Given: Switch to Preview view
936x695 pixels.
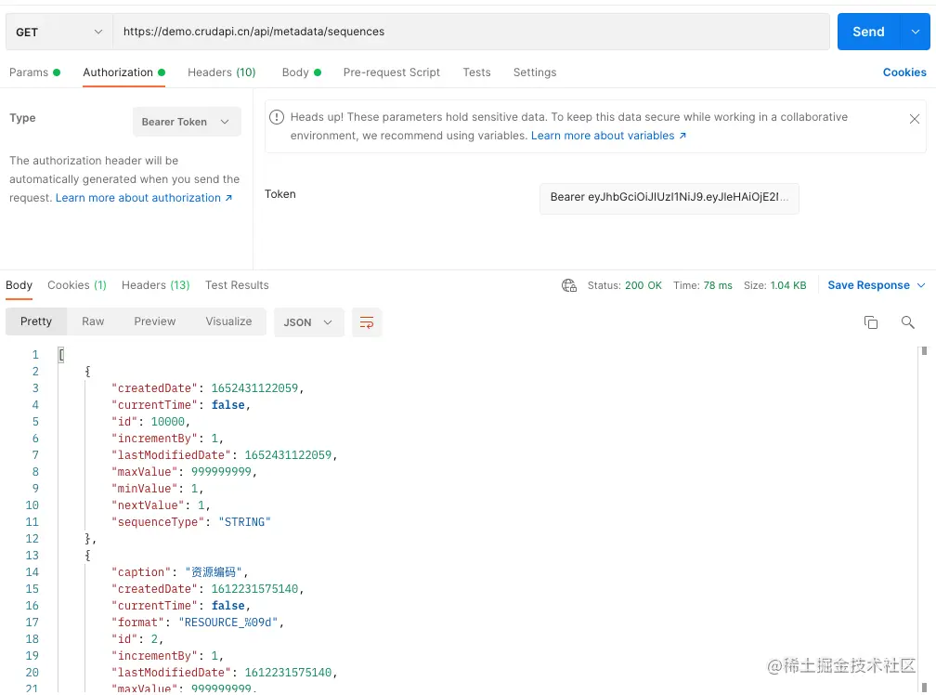Looking at the screenshot, I should (154, 321).
